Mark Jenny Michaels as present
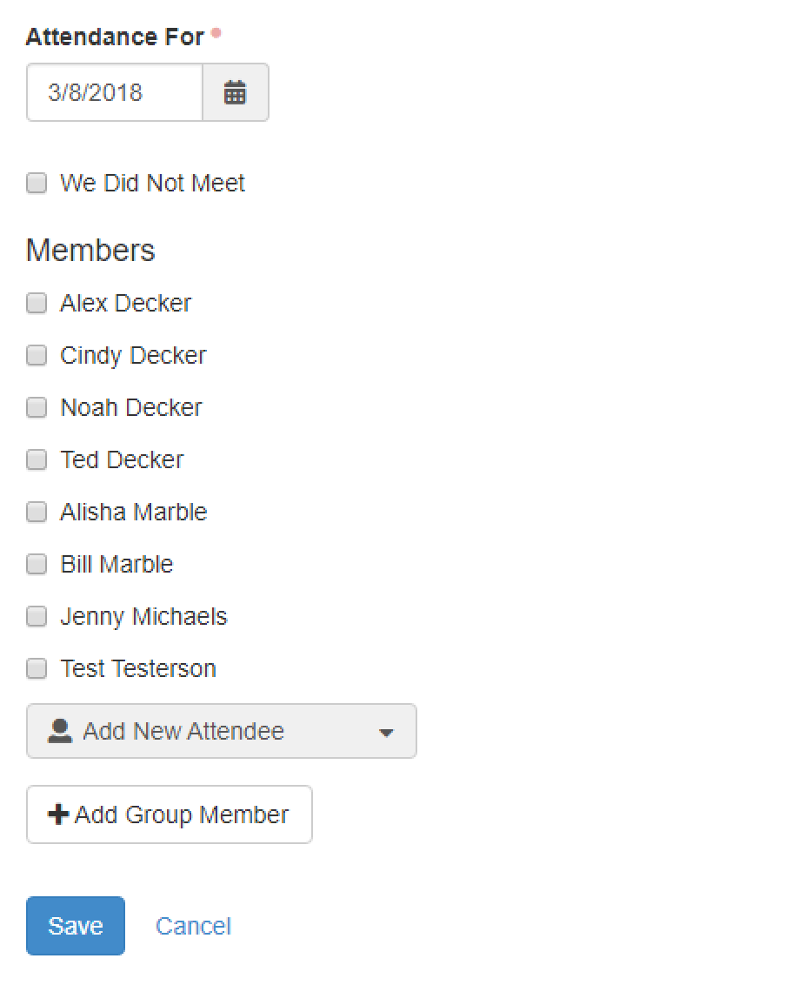The width and height of the screenshot is (812, 992). coord(36,616)
